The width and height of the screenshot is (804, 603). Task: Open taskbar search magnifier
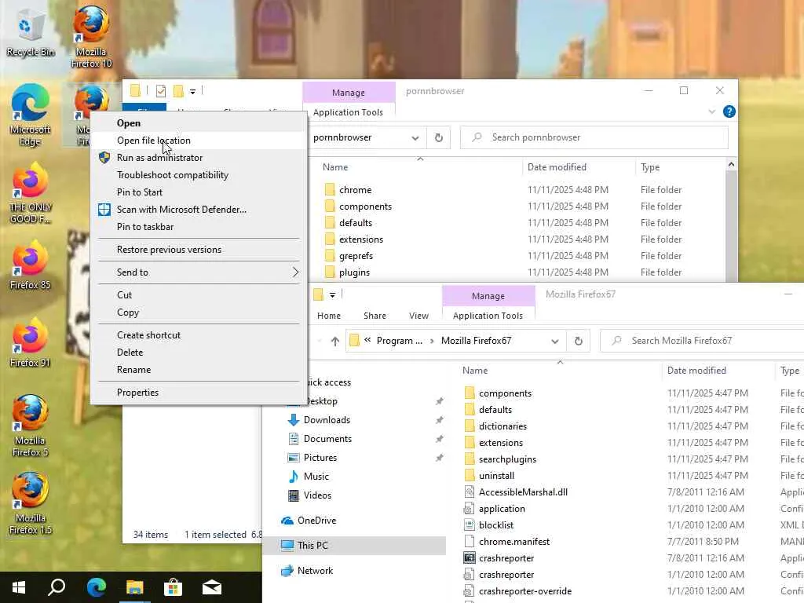[57, 587]
